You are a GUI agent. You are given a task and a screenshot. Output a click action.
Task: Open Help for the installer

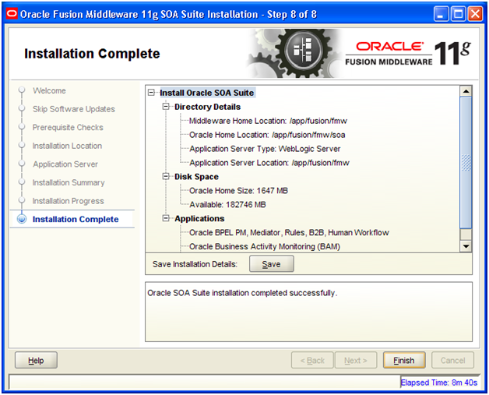36,361
